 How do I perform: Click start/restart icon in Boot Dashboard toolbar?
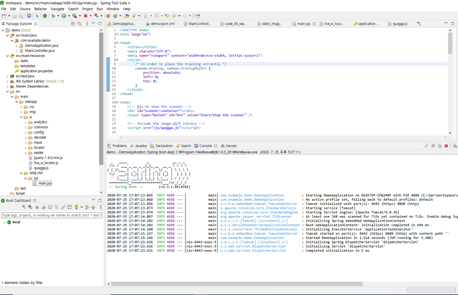24,207
